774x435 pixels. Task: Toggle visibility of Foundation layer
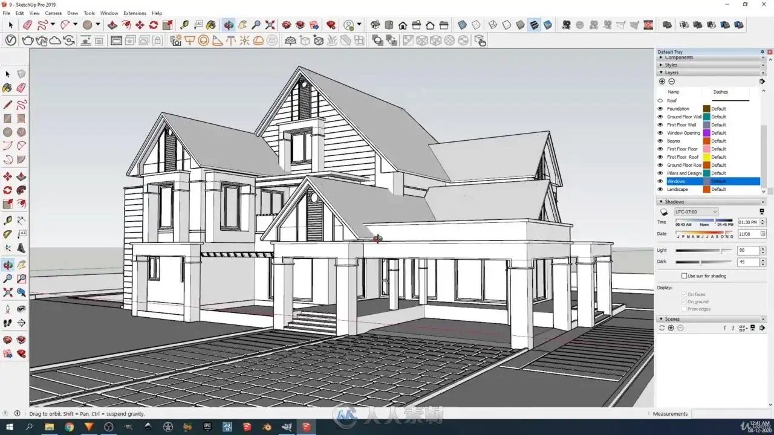point(660,109)
